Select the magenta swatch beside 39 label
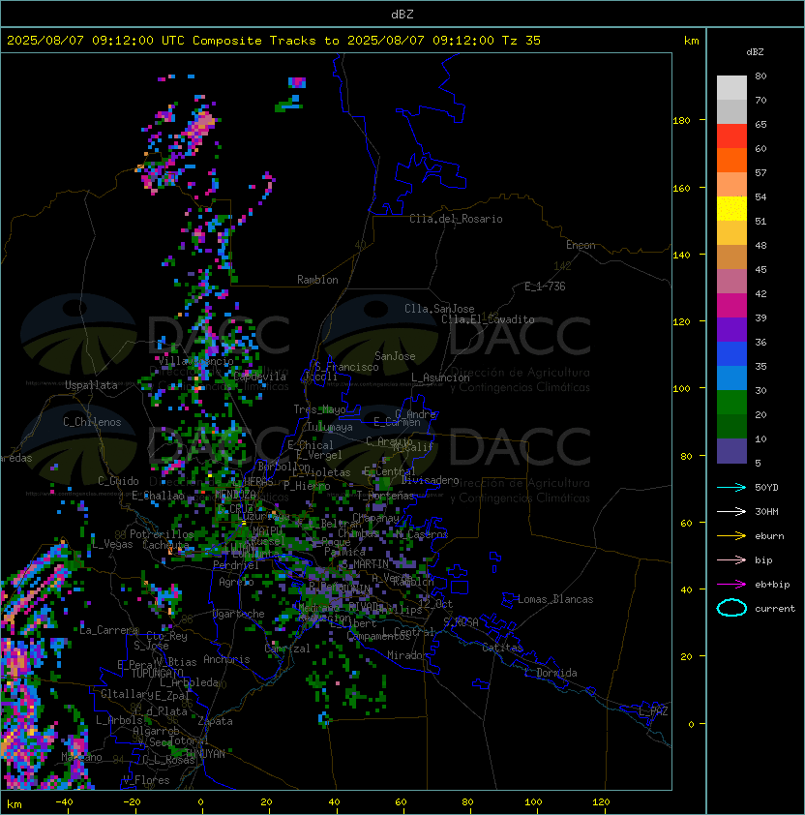Image resolution: width=805 pixels, height=815 pixels. [x=731, y=306]
